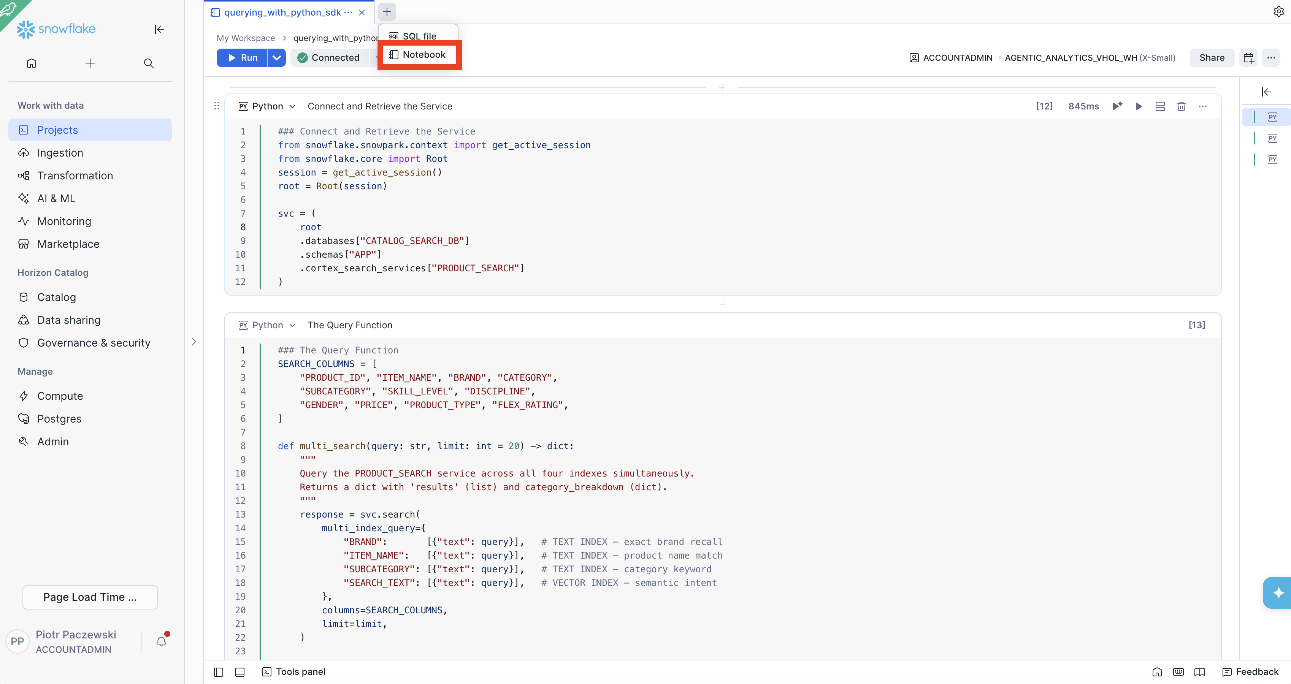
Task: Open the Snowflake Copilot sparkle assistant
Action: [x=1277, y=593]
